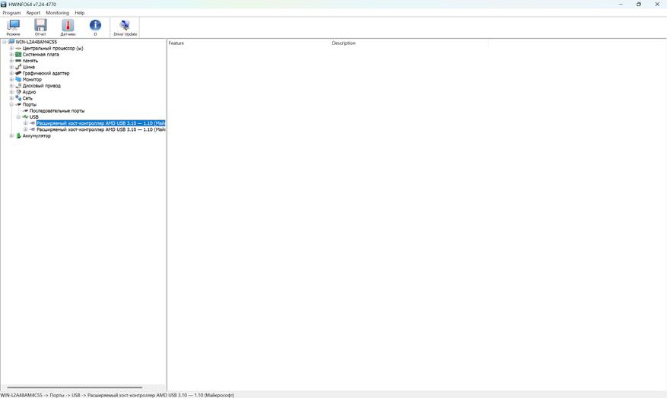Expand the highlighted AMD USB 3.10 controller
Screen dimensions: 667x398
coord(26,123)
